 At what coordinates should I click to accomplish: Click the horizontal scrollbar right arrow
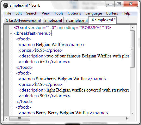coord(127,118)
